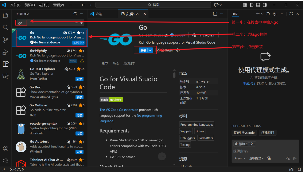The width and height of the screenshot is (303, 172).
Task: Click the Create Project suggested action
Action: (268, 133)
